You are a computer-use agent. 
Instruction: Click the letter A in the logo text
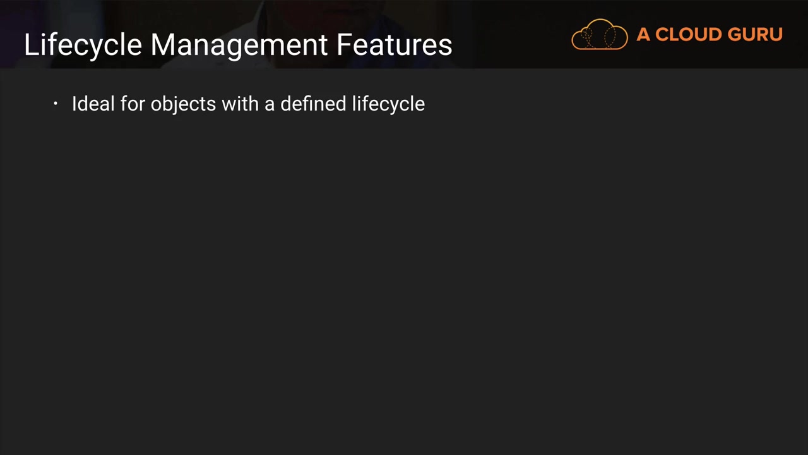pyautogui.click(x=643, y=35)
